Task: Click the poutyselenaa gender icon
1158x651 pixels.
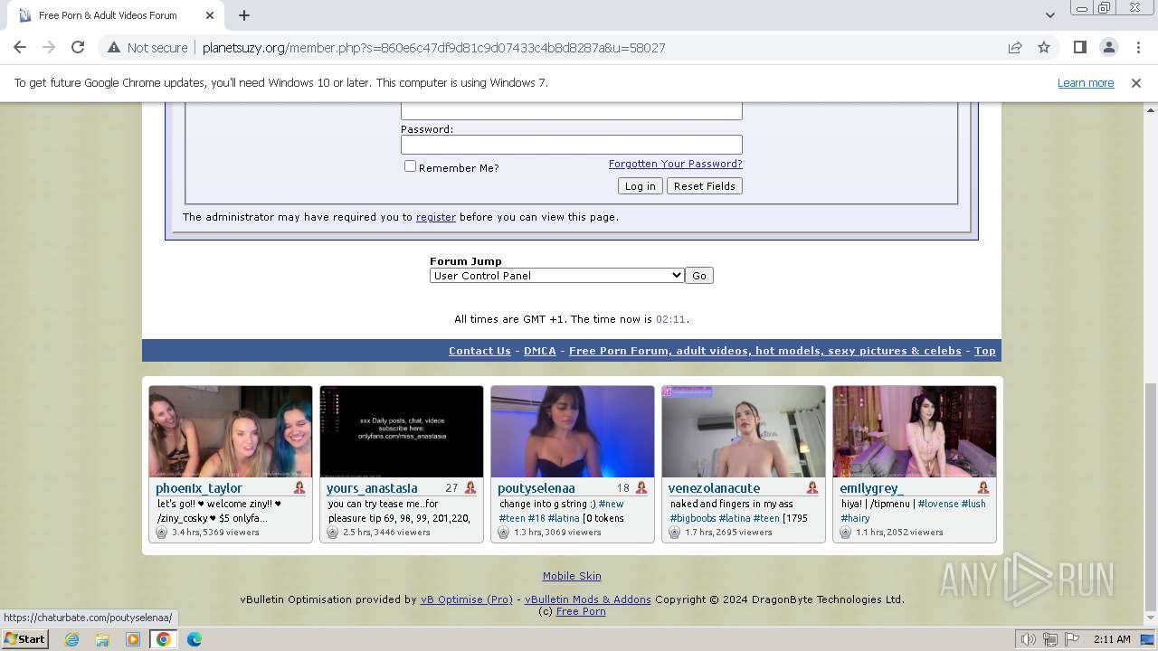Action: click(641, 488)
